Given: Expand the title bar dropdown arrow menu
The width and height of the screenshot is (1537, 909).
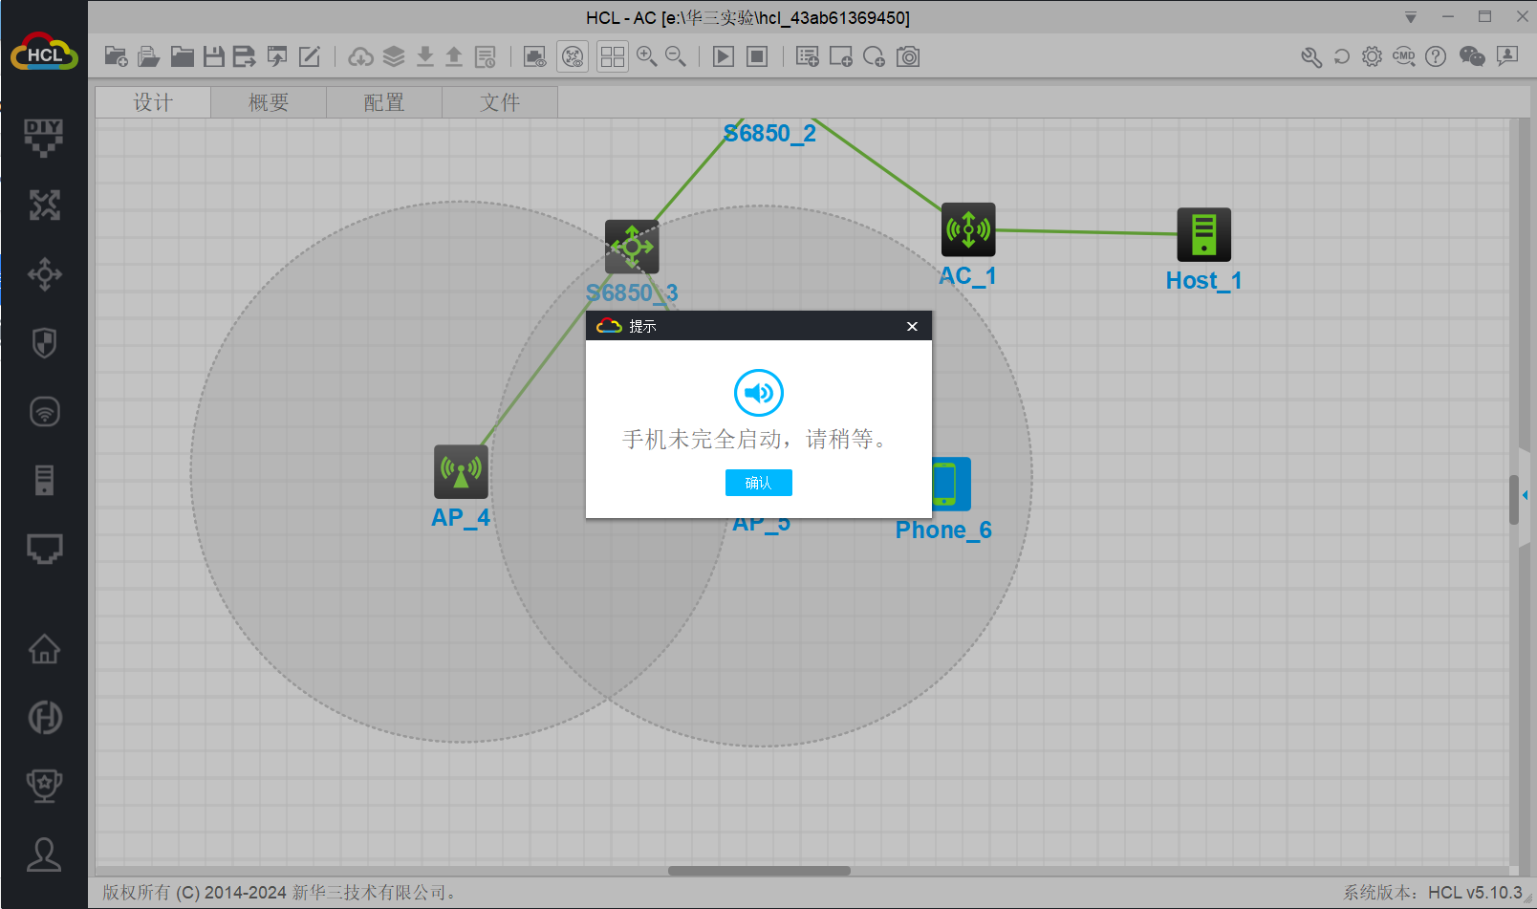Looking at the screenshot, I should (x=1411, y=17).
